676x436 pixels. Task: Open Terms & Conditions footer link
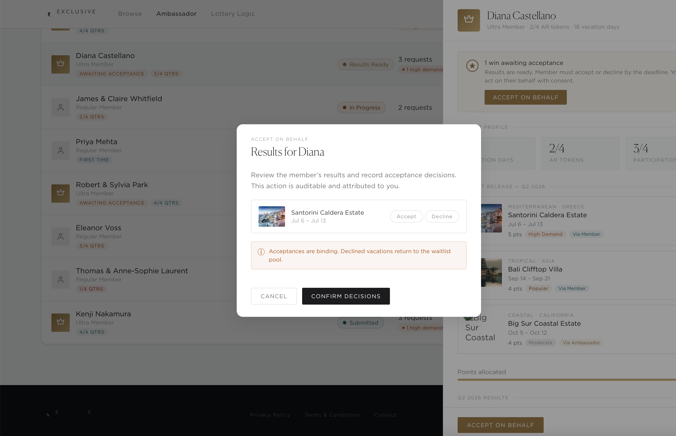(332, 415)
